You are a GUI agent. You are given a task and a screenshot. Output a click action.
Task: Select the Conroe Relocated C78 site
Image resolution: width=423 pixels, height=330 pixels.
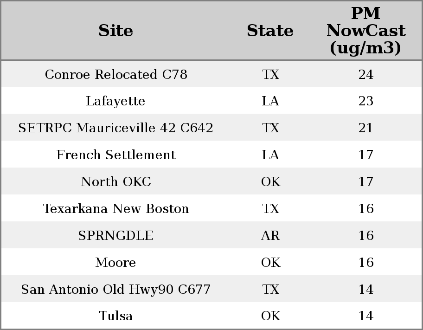click(116, 75)
